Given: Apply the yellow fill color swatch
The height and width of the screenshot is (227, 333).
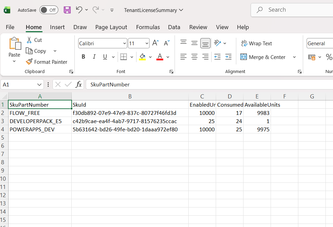Looking at the screenshot, I should [143, 57].
